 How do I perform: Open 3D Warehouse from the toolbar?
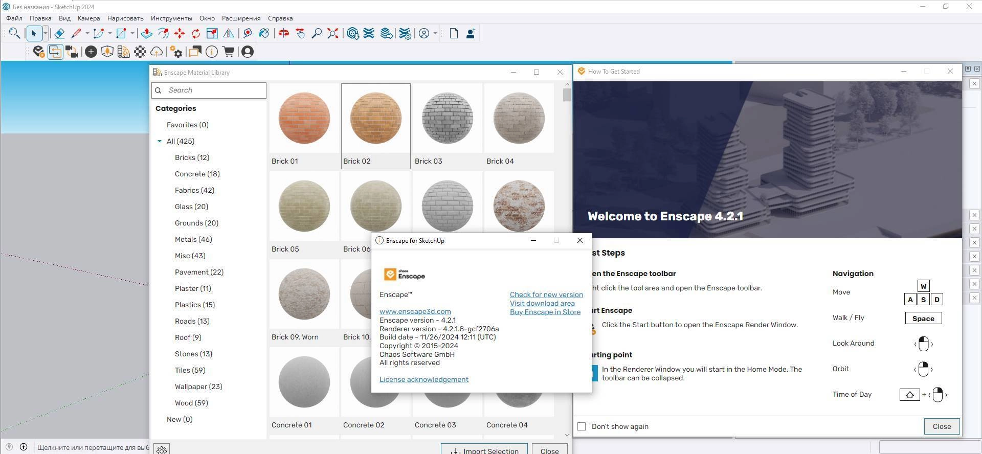point(352,33)
